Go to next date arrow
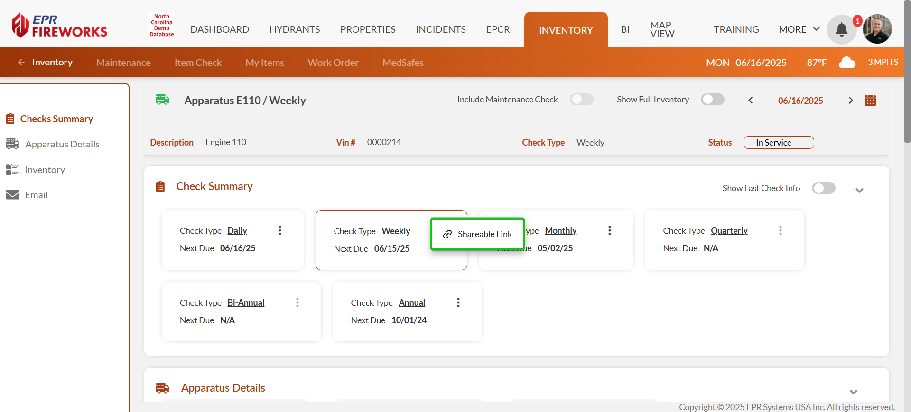The image size is (911, 412). (850, 101)
